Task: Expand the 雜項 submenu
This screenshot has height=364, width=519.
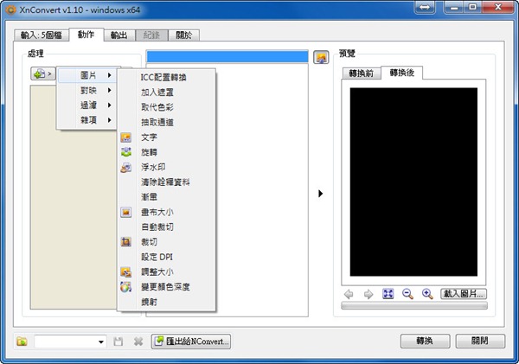Action: [89, 120]
